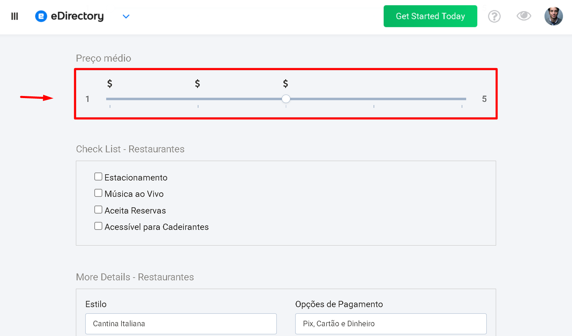Click the eDirectory brand name text

(x=77, y=16)
